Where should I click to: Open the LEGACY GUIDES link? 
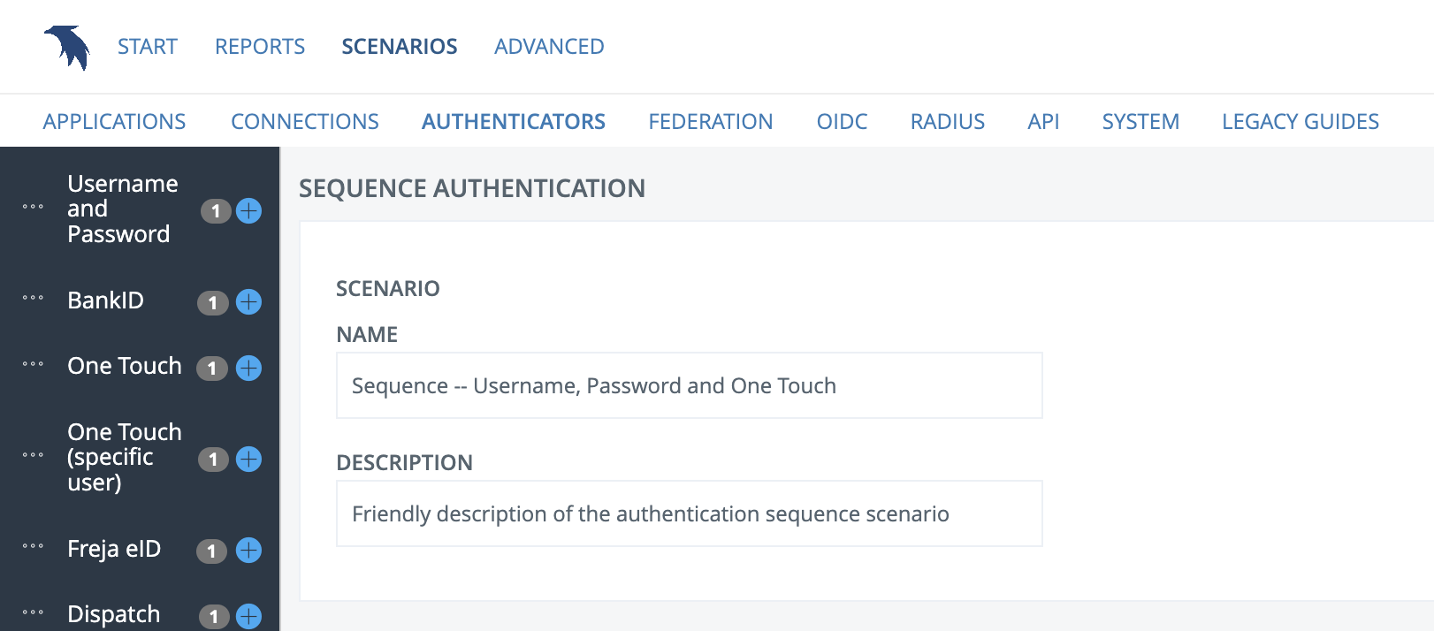1301,121
